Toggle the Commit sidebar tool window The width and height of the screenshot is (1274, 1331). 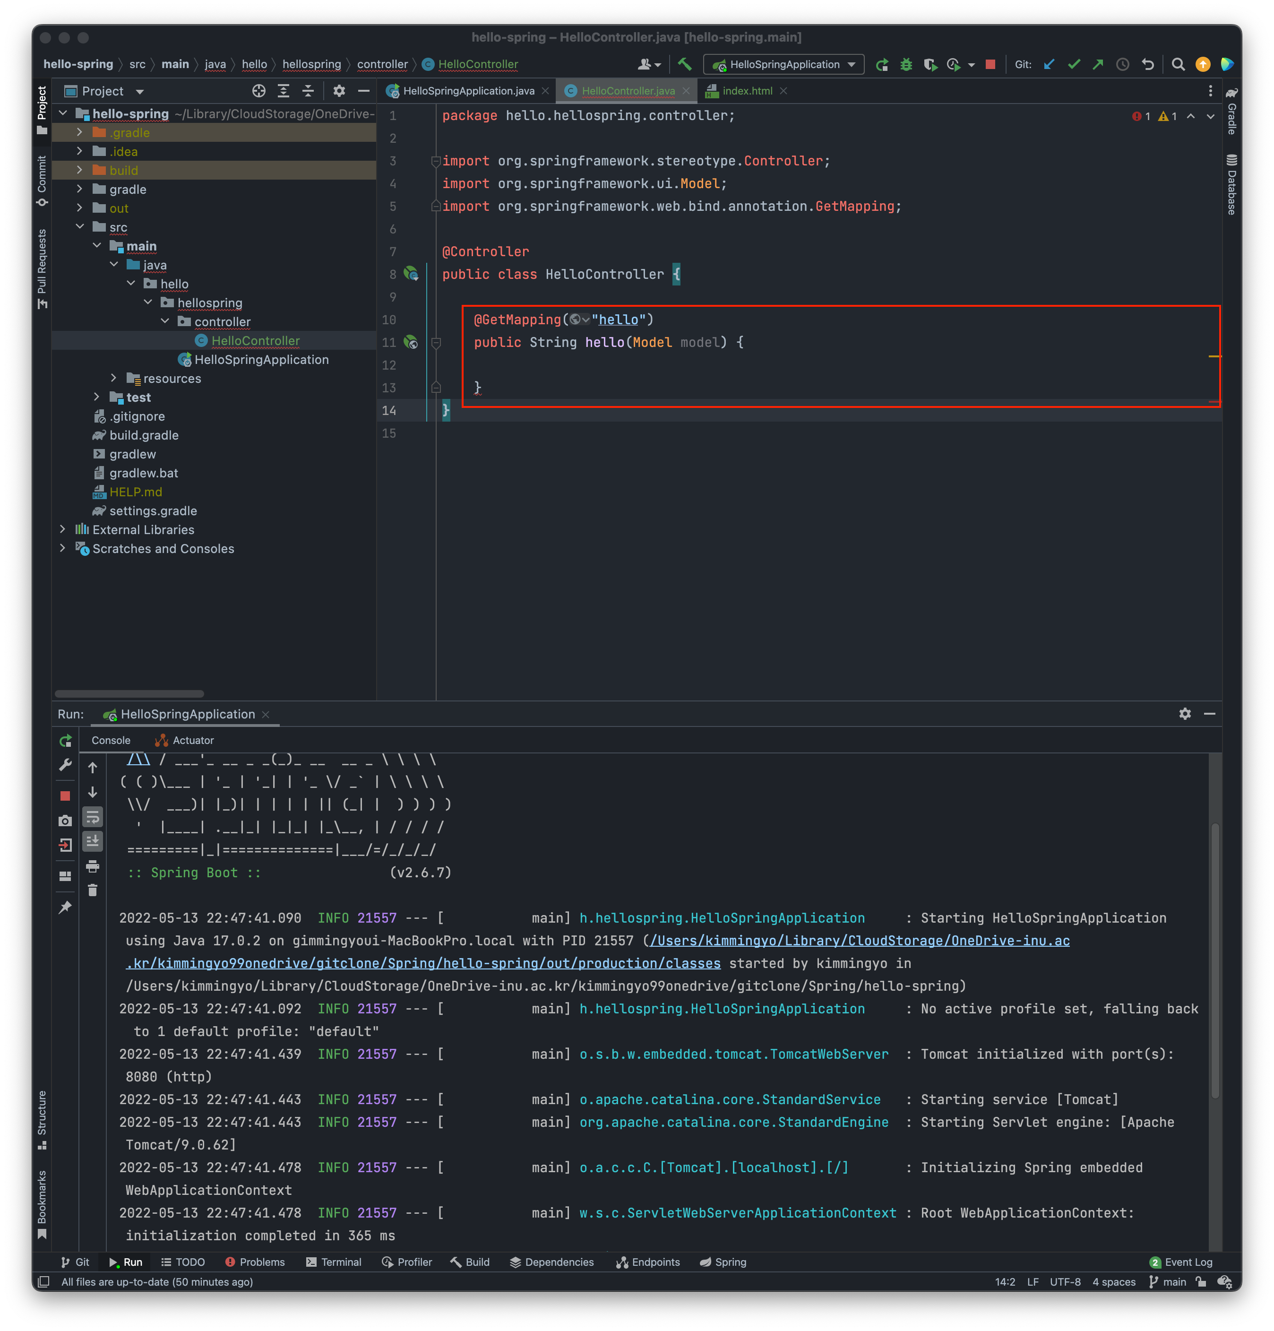42,181
